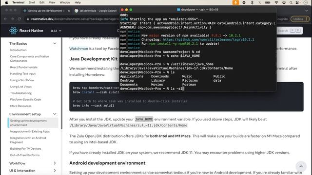Click the JAVA_HOME inline code text

coord(144,119)
